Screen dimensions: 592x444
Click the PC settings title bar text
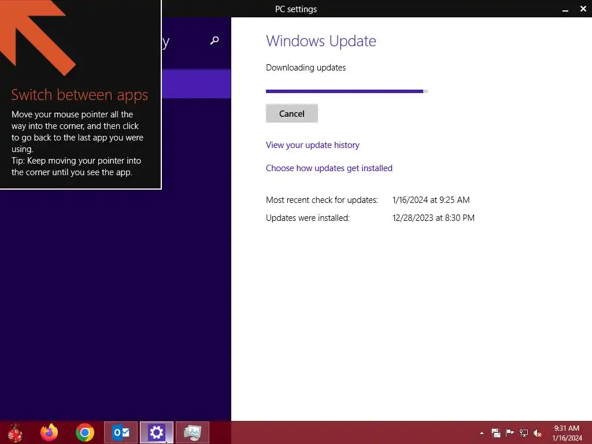pyautogui.click(x=296, y=9)
